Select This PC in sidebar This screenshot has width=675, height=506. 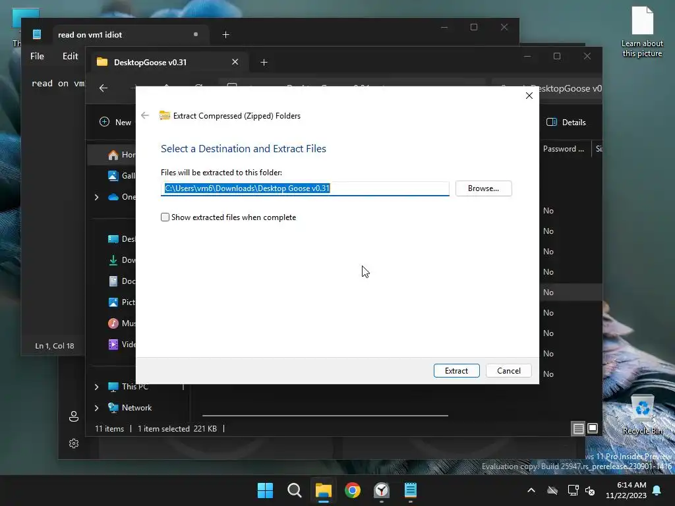coord(129,386)
